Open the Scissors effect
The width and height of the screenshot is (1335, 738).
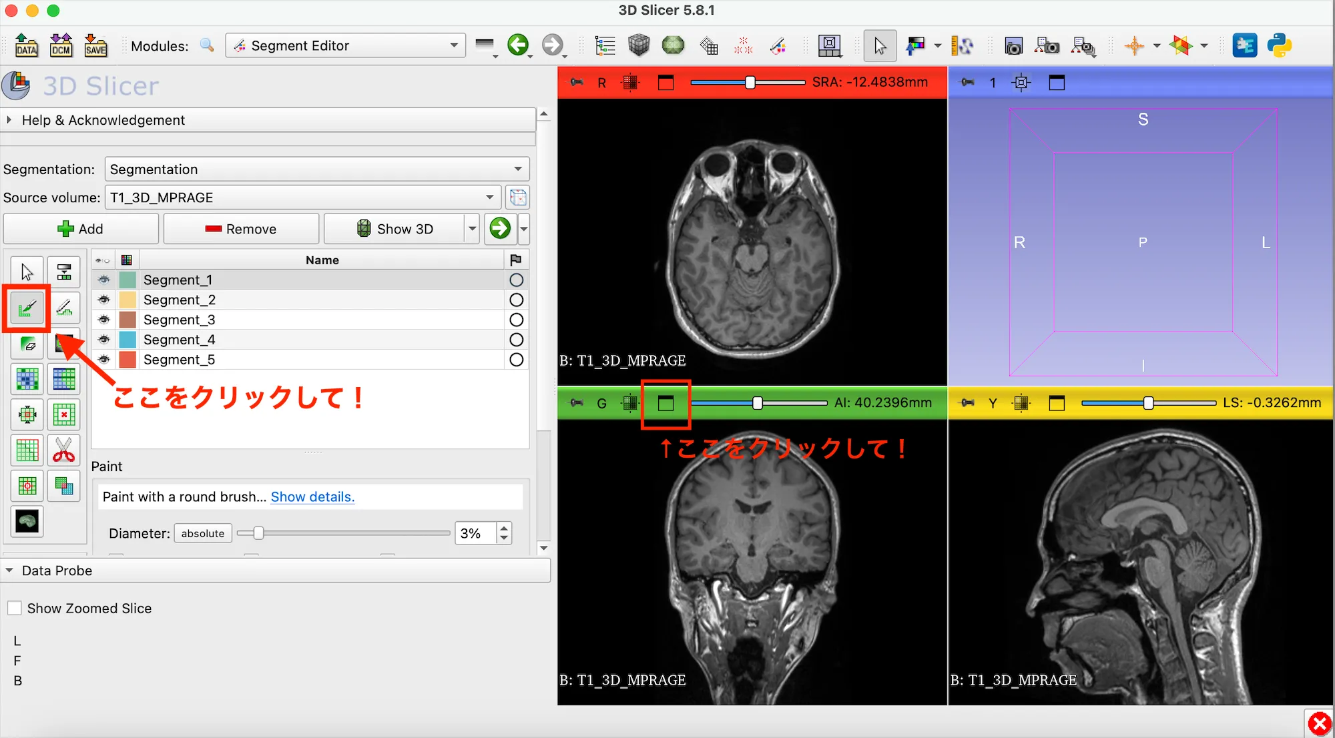click(64, 450)
